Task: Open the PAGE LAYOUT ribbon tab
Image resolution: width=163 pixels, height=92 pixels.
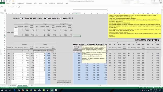Action: tap(21, 3)
